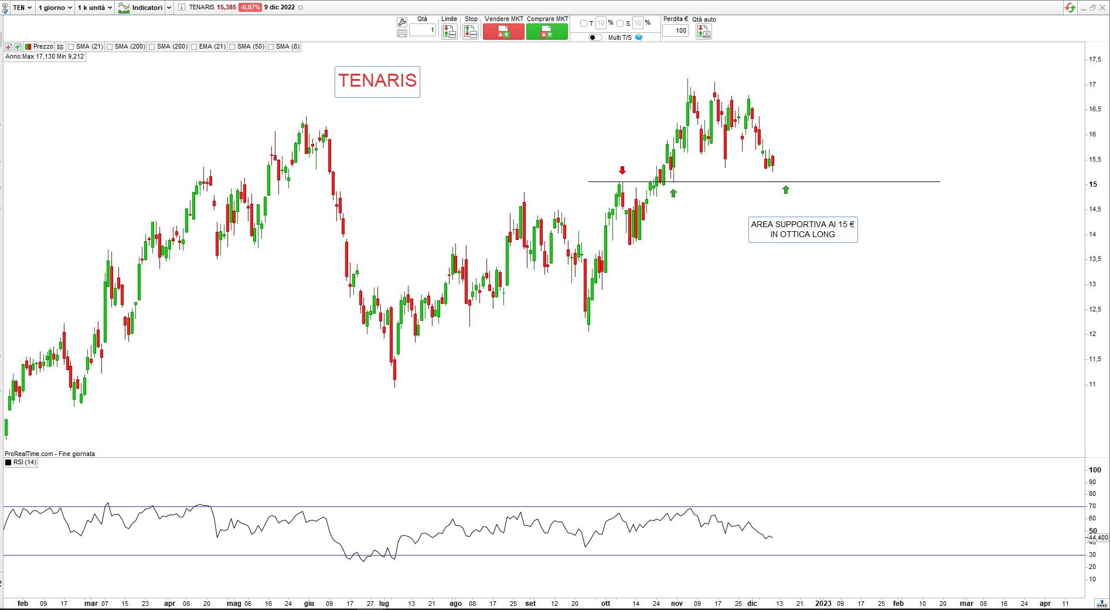Image resolution: width=1110 pixels, height=610 pixels.
Task: Click the wrench settings icon in order toolbar
Action: click(401, 22)
